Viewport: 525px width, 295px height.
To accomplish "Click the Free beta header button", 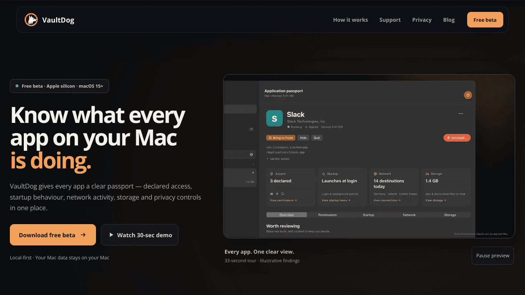I will coord(485,20).
